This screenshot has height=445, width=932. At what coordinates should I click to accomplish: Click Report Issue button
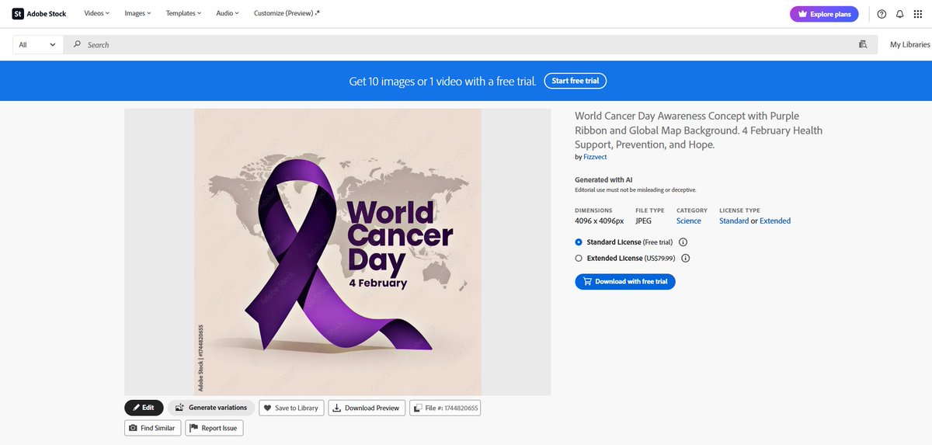214,428
